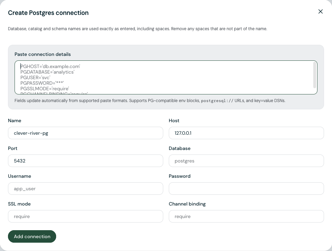Image resolution: width=332 pixels, height=251 pixels.
Task: Focus the Port field showing 5432
Action: [86, 161]
